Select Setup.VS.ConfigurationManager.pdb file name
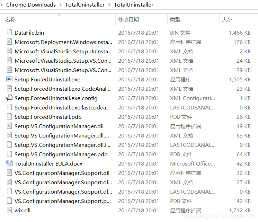Image resolution: width=258 pixels, height=222 pixels. coord(61,154)
